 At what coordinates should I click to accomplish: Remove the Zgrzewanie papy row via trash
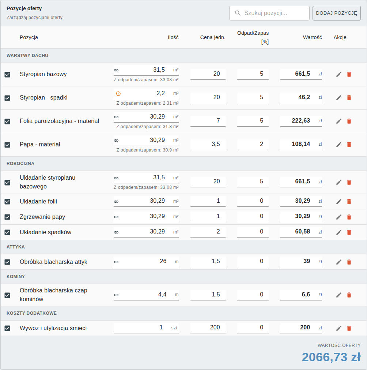[x=349, y=217]
